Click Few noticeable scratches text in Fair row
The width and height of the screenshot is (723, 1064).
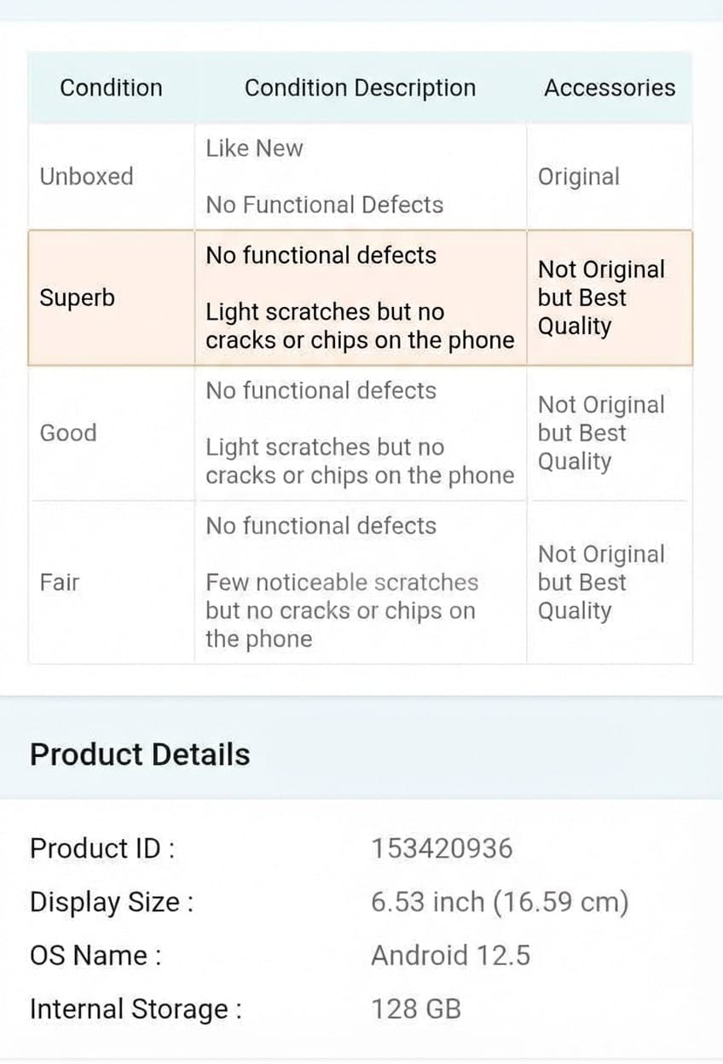pos(341,582)
